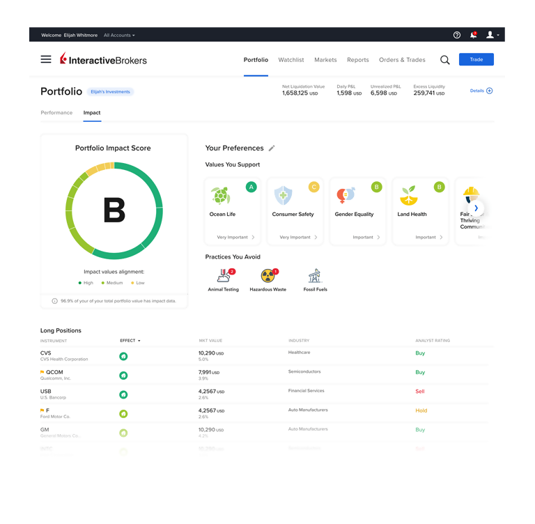
Task: Click the Elijah's Investments account tag
Action: click(111, 91)
